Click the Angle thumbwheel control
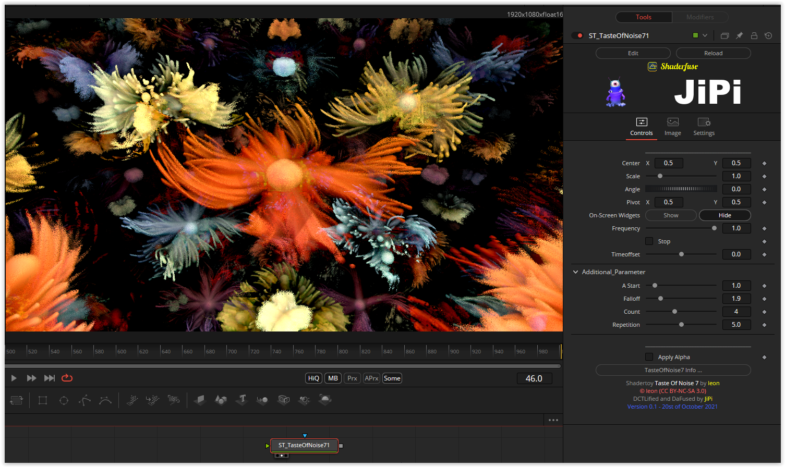This screenshot has width=785, height=467. tap(681, 189)
